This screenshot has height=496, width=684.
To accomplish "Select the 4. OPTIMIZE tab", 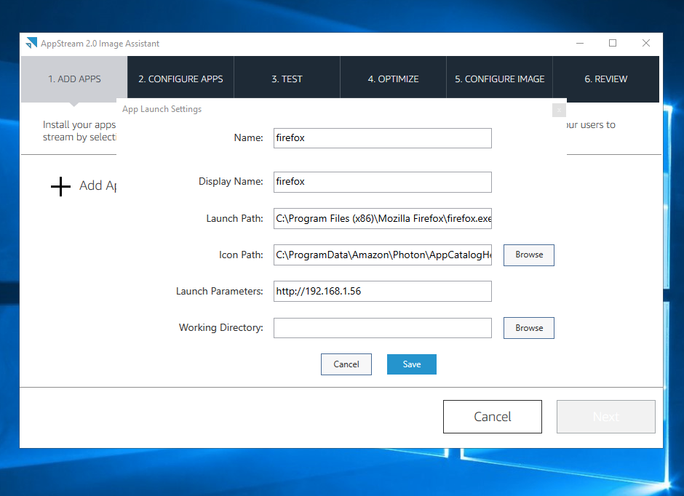I will click(x=393, y=79).
